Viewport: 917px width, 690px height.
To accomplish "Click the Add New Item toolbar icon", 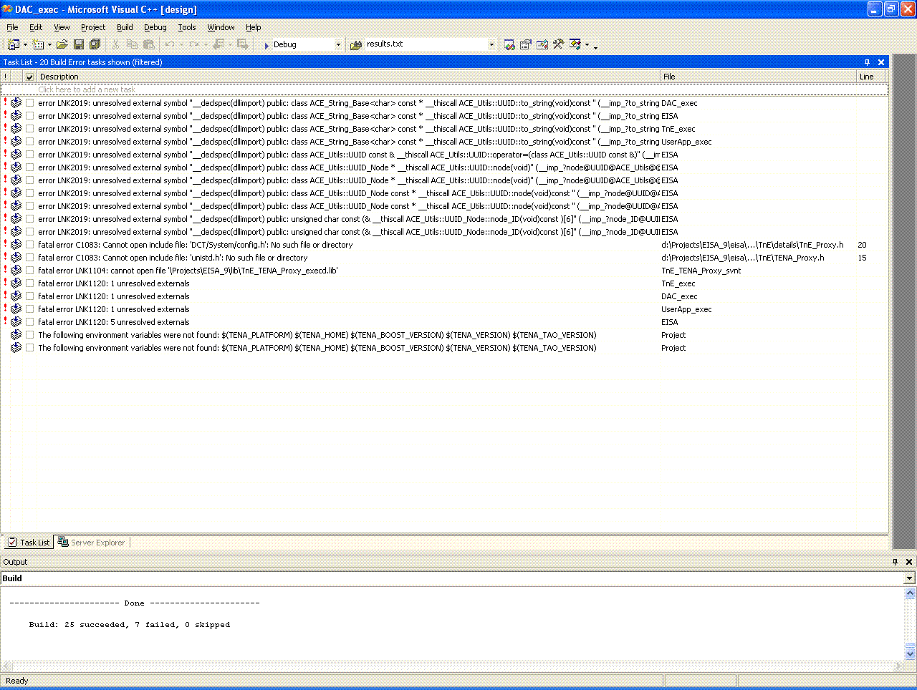I will [x=38, y=44].
